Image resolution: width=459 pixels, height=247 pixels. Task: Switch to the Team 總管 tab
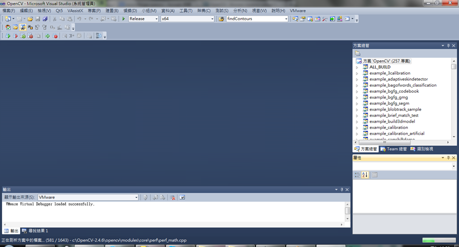[x=394, y=149]
